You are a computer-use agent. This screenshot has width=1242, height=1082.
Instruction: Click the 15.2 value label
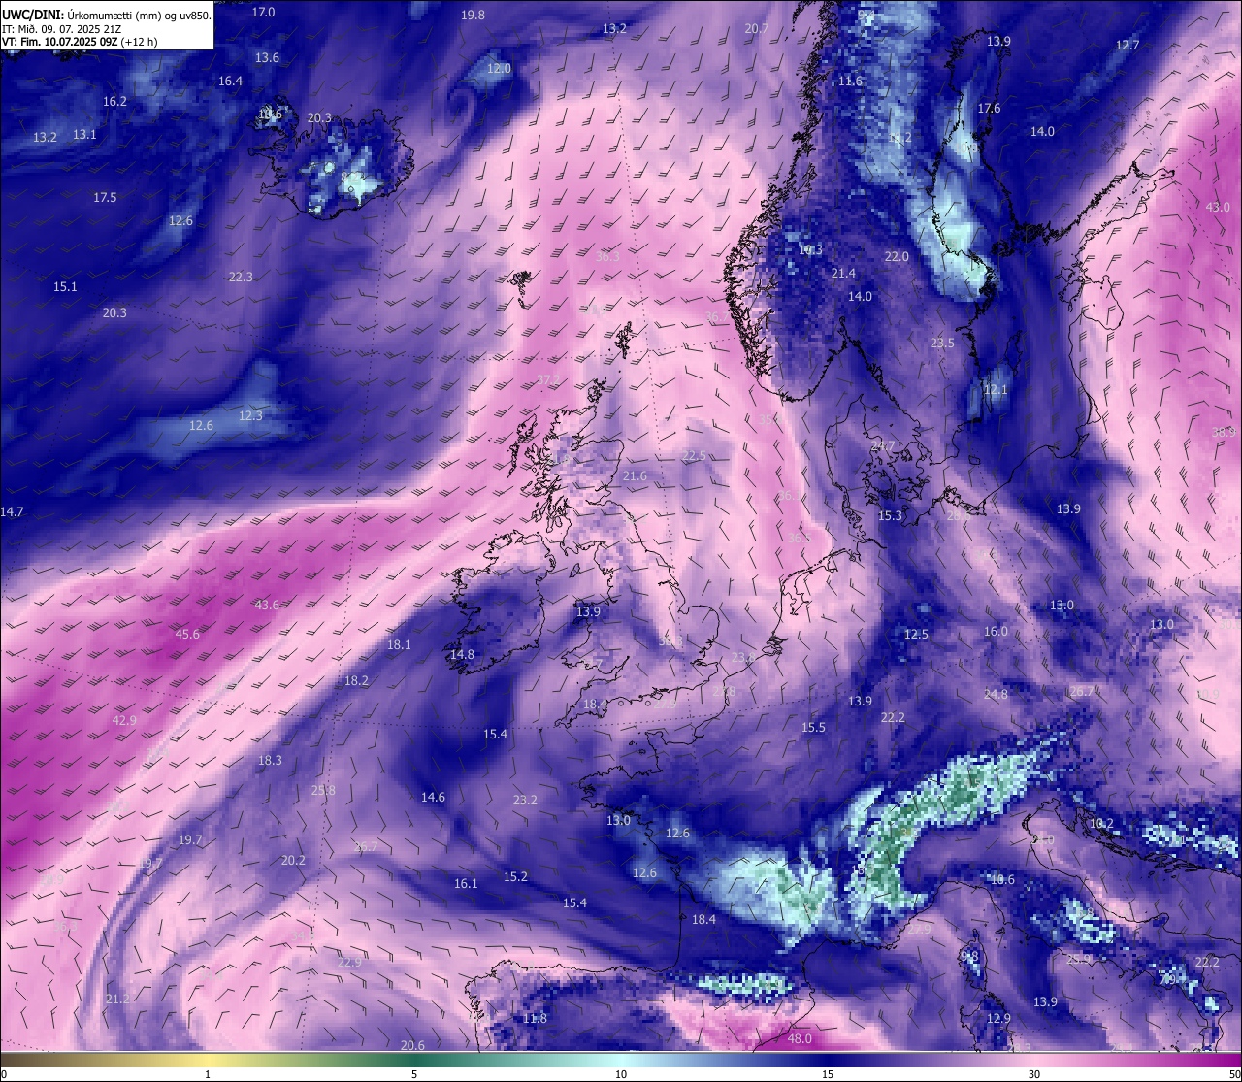coord(515,877)
